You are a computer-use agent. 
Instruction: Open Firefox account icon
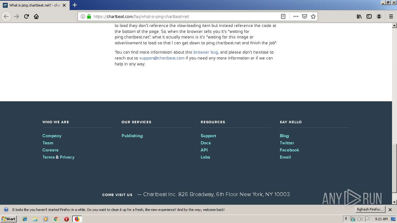click(379, 16)
